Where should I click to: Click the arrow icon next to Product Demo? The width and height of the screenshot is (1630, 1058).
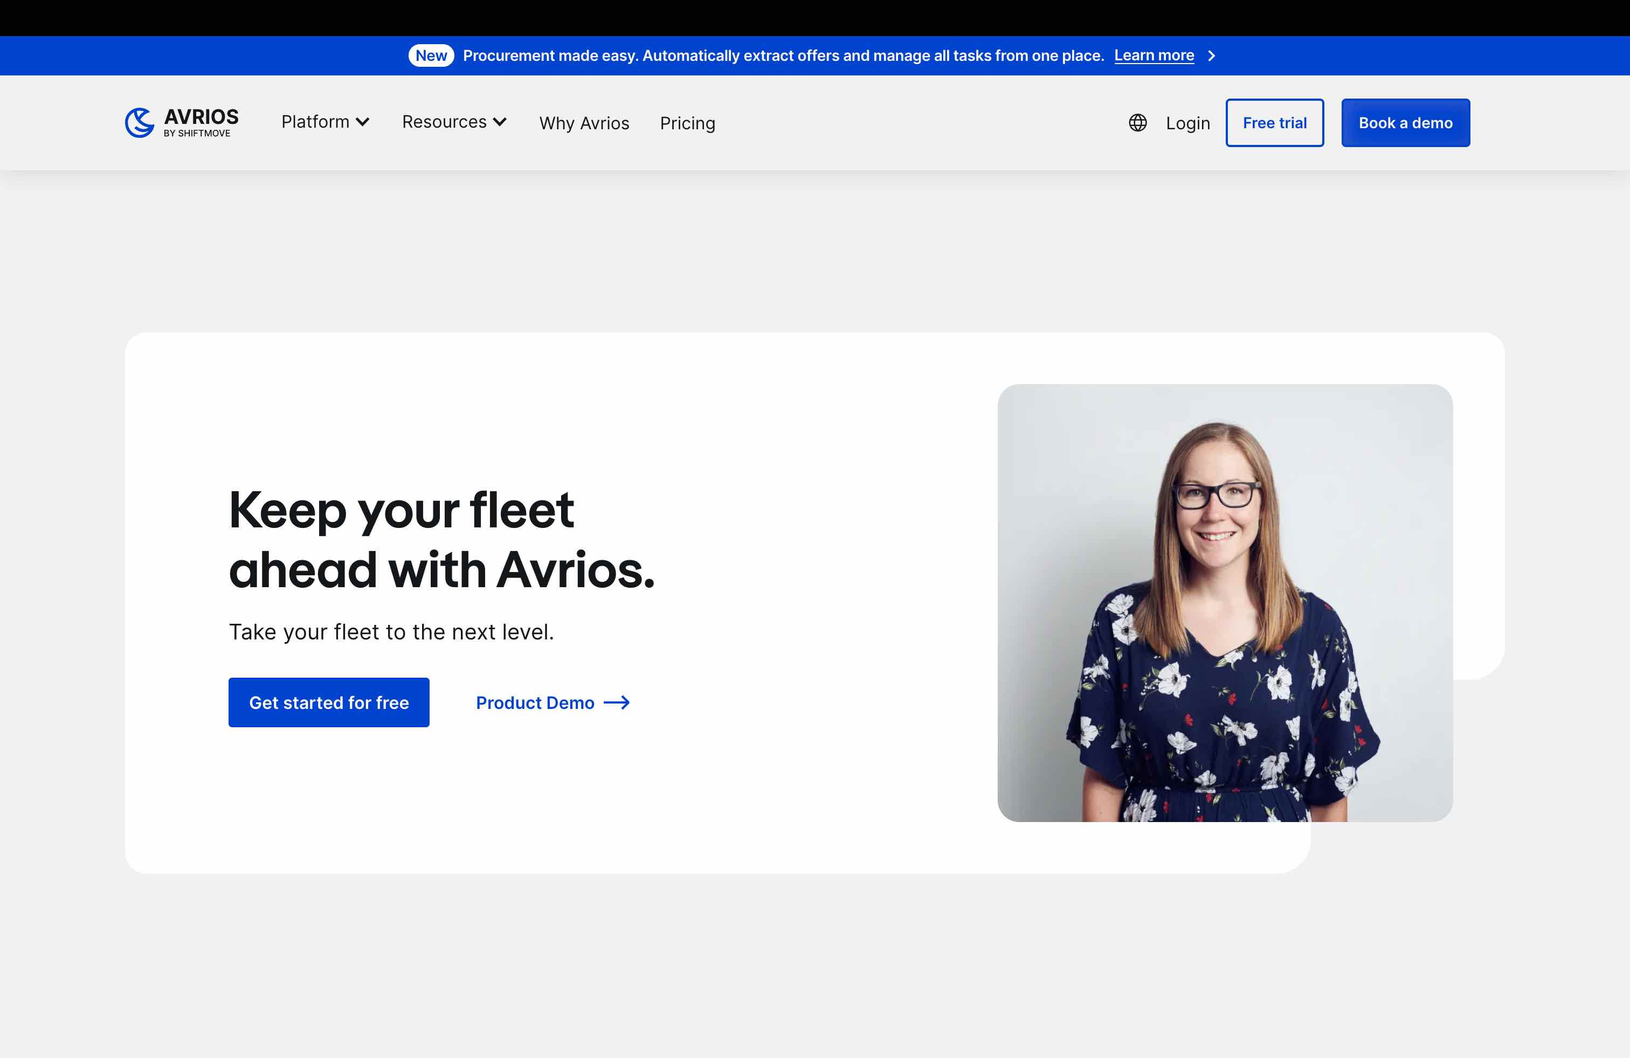[x=618, y=703]
